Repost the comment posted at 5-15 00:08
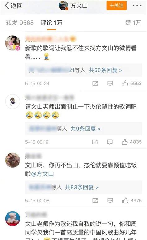 click(x=95, y=201)
